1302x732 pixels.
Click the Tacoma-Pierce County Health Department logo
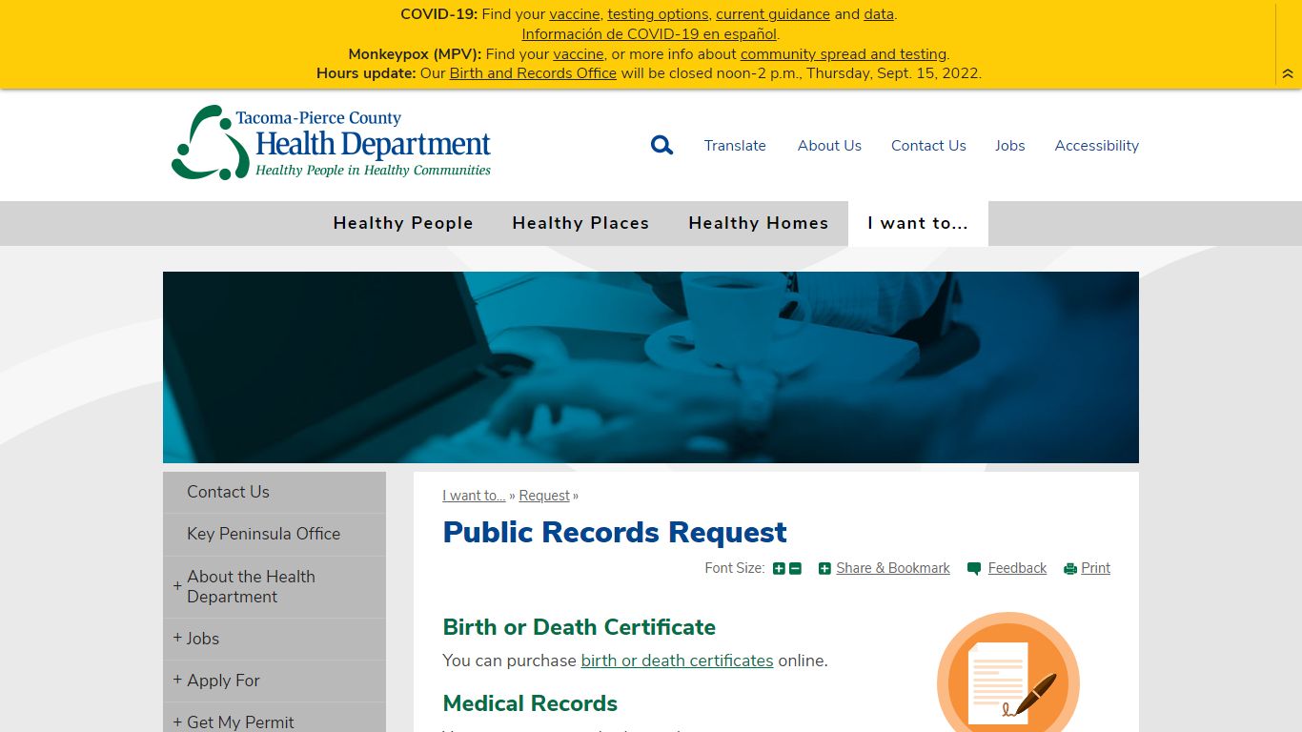pyautogui.click(x=331, y=143)
